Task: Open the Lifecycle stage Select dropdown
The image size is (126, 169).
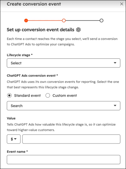Action: [64, 63]
